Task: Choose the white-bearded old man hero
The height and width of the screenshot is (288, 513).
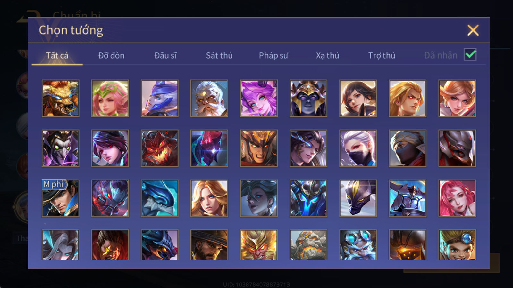Action: 209,98
